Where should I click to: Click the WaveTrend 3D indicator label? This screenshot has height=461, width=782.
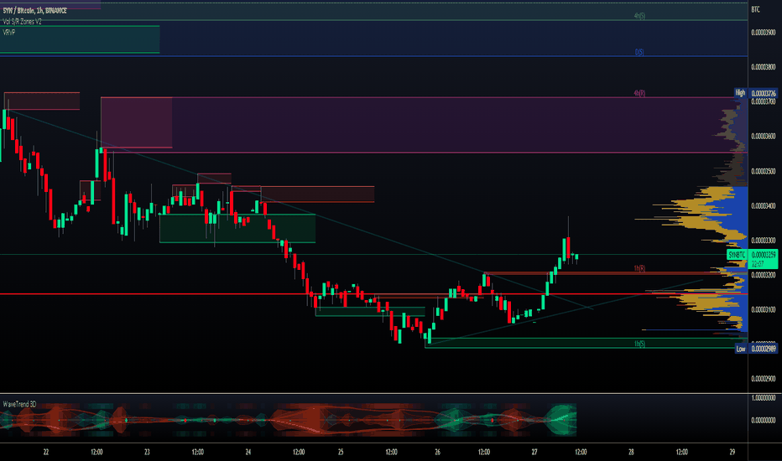[x=19, y=404]
